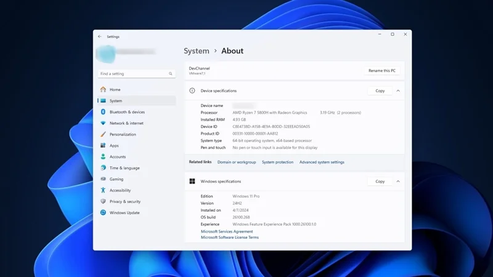Click the Edition Windows 11 Pro value
The height and width of the screenshot is (277, 493).
[246, 196]
